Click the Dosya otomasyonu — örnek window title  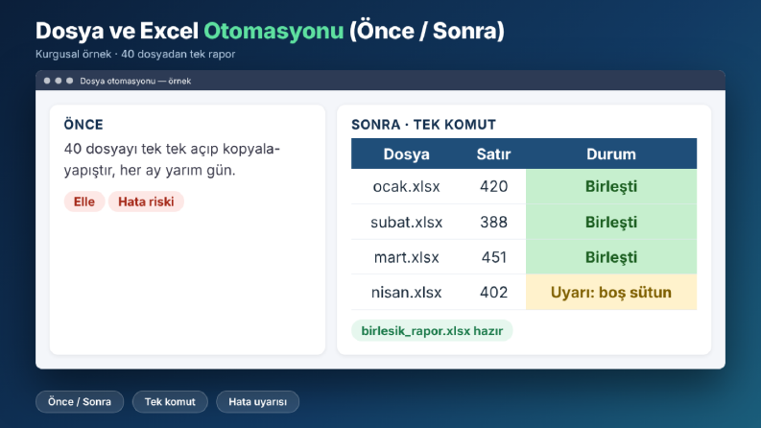[x=135, y=81]
